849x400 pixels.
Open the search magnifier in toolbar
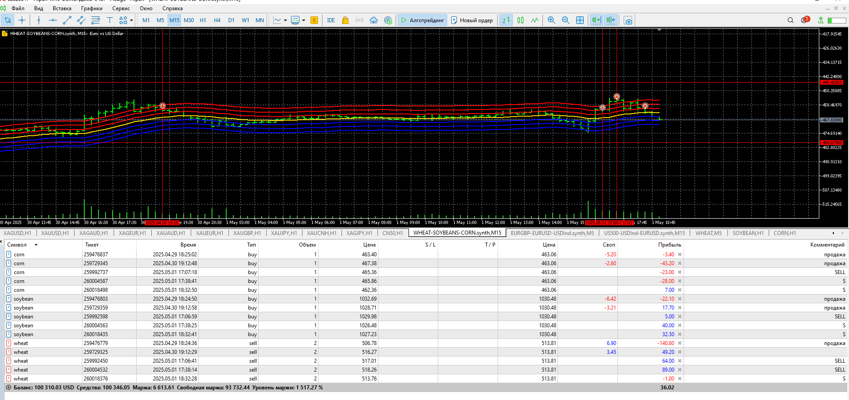790,20
